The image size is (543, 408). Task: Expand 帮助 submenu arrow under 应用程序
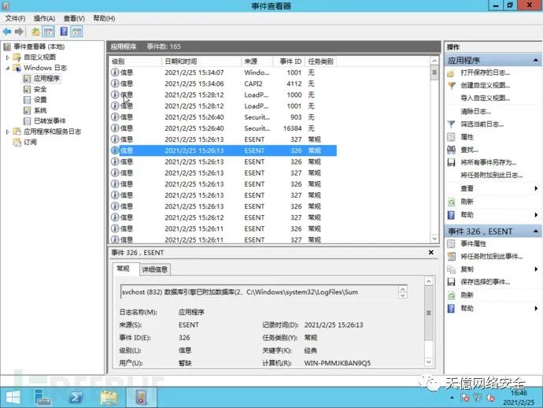tap(536, 215)
